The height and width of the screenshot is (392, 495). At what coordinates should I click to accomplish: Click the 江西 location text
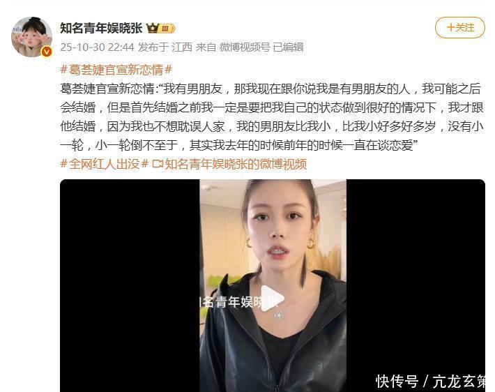pyautogui.click(x=182, y=47)
